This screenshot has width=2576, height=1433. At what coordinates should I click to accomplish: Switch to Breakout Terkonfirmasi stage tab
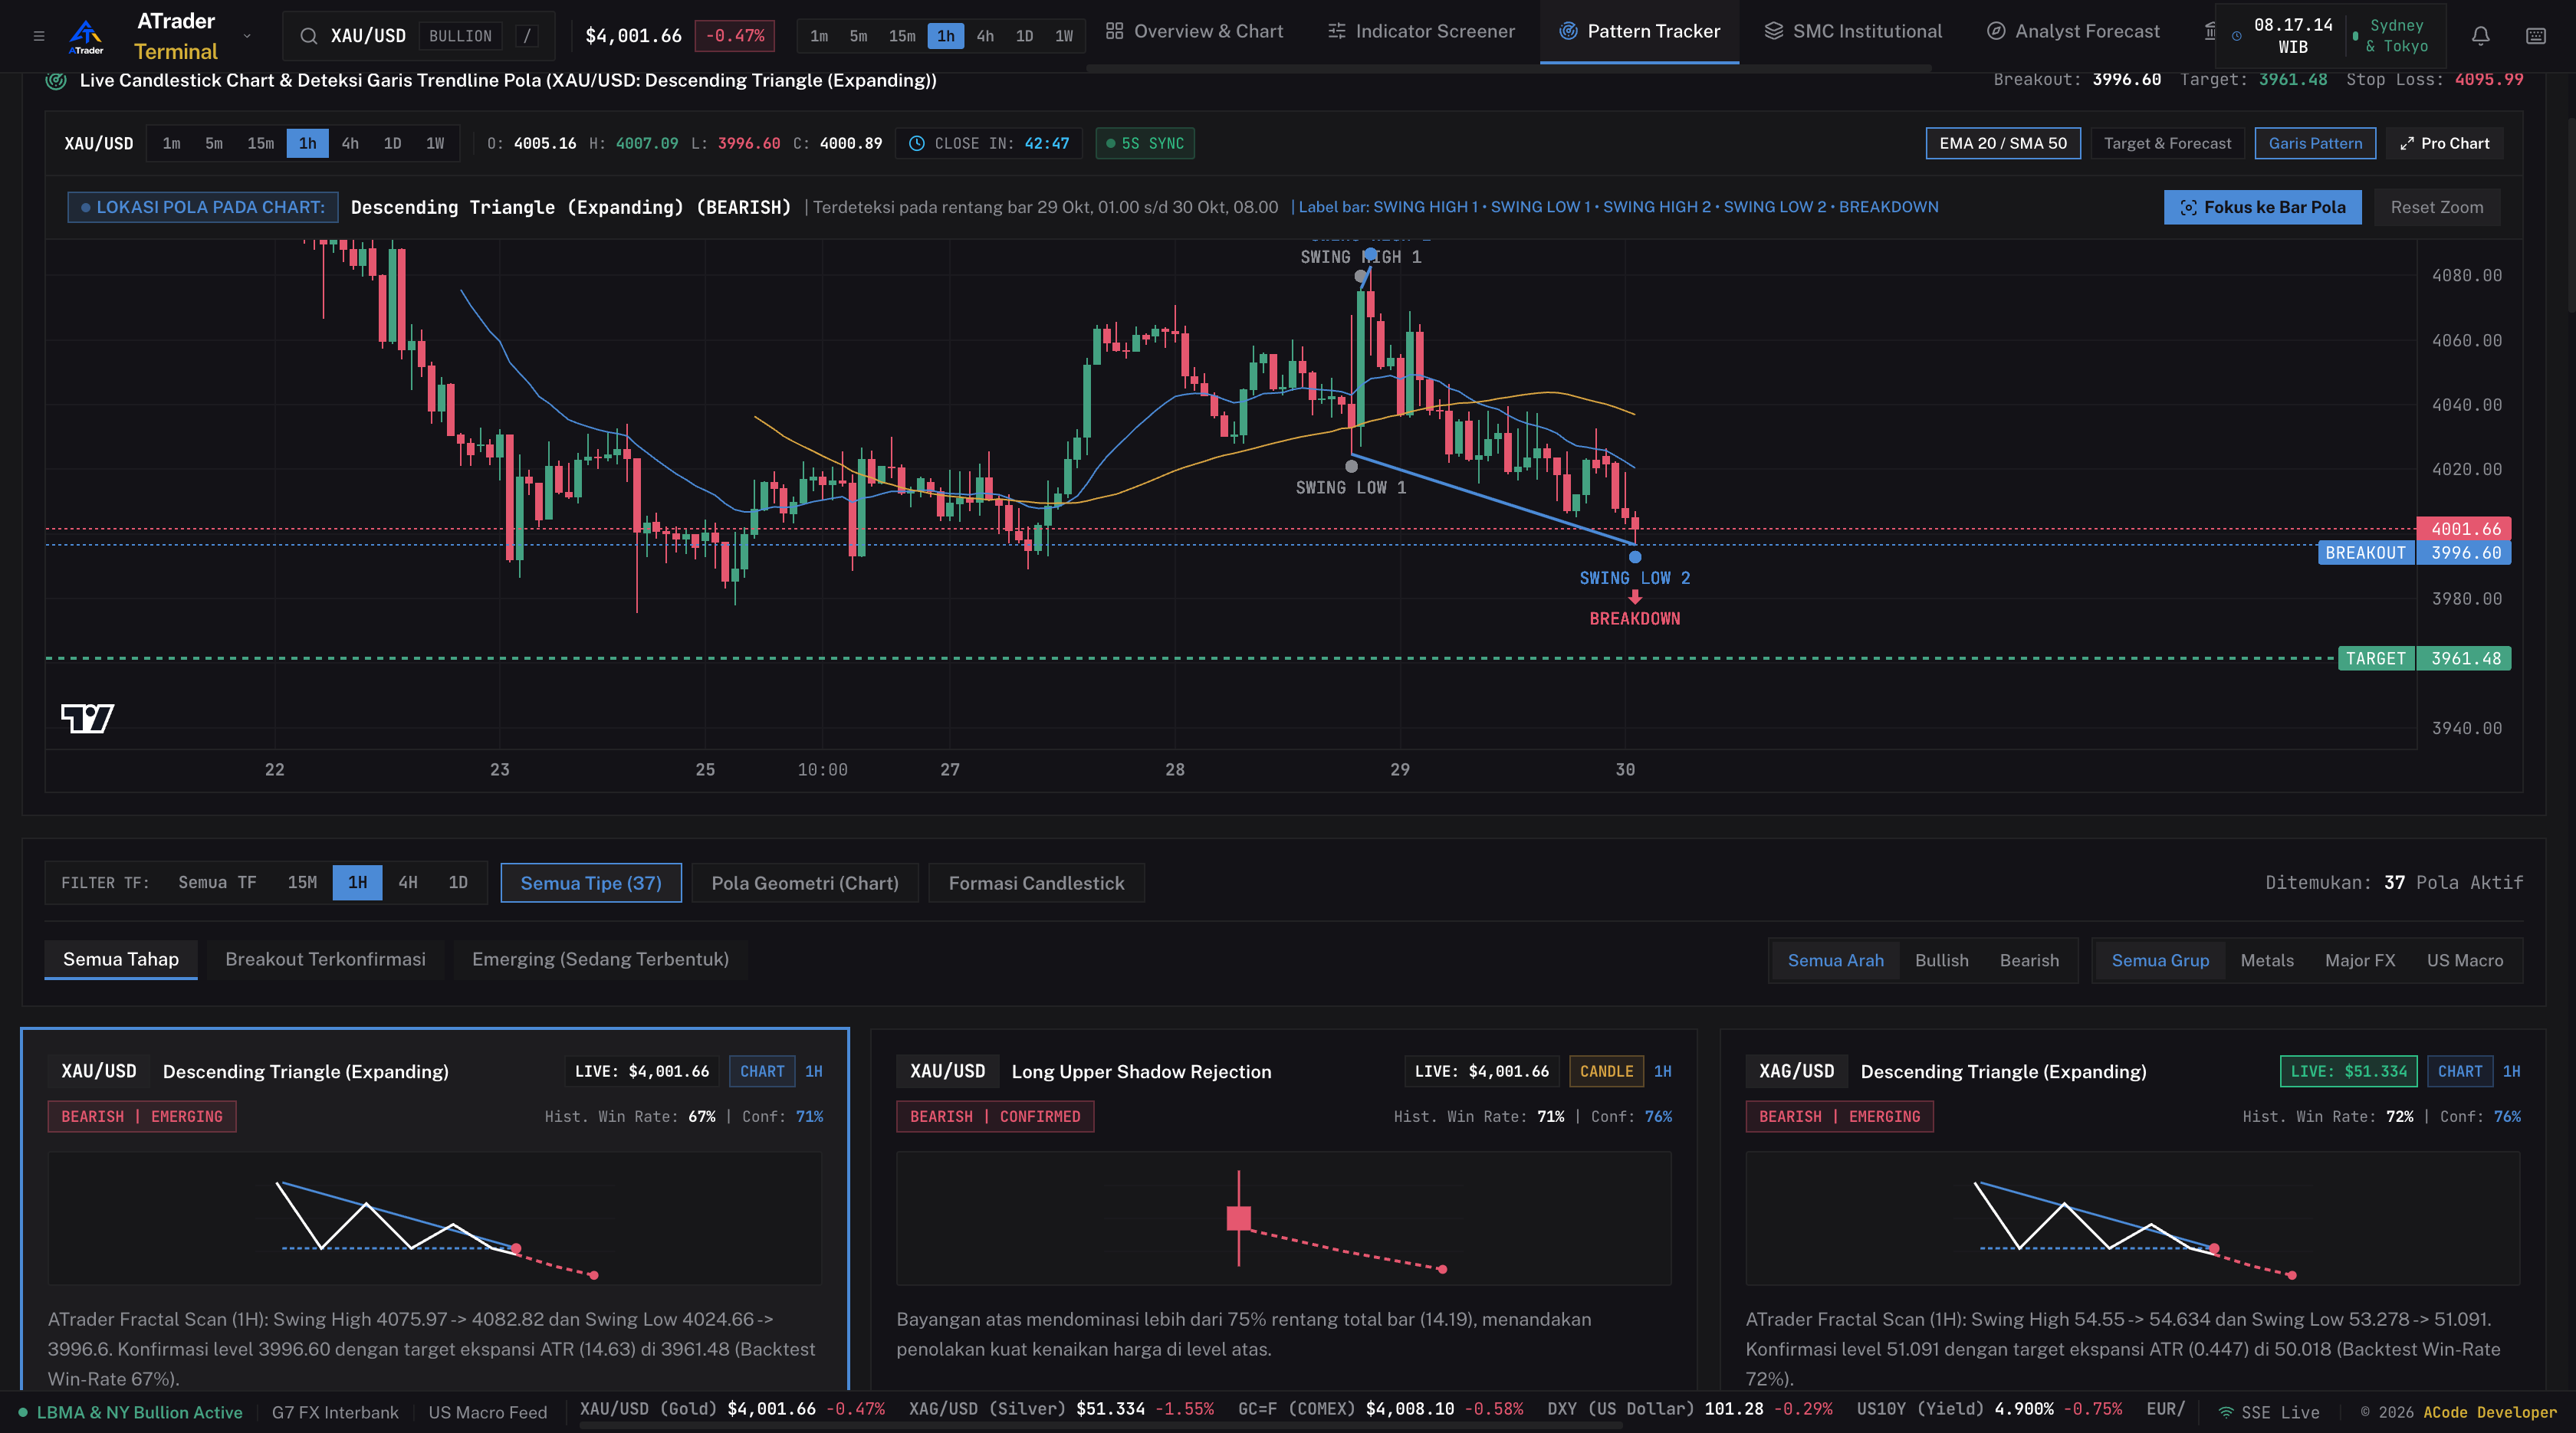pos(325,959)
